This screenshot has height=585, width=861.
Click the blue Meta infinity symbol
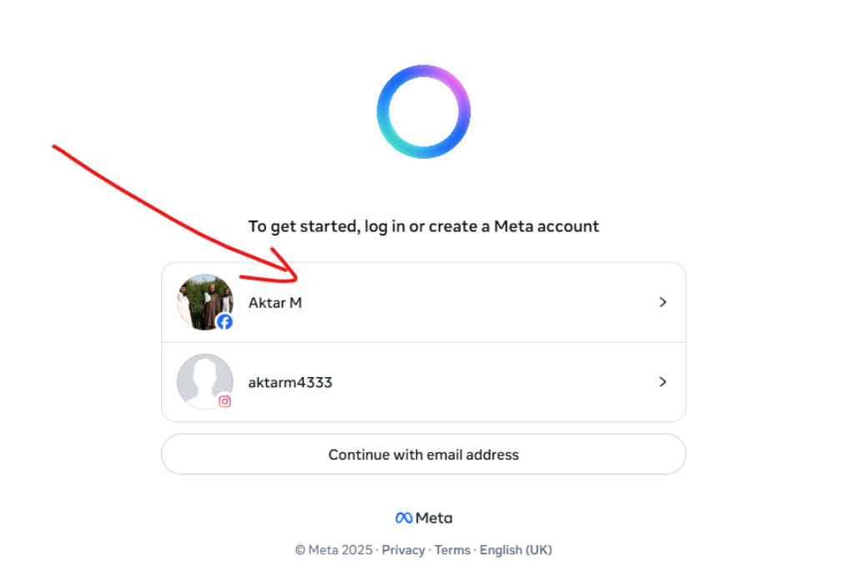coord(404,518)
